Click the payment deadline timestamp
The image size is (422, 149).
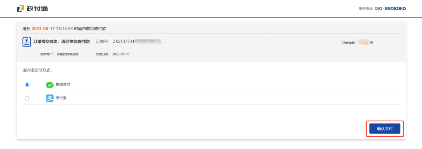[52, 29]
